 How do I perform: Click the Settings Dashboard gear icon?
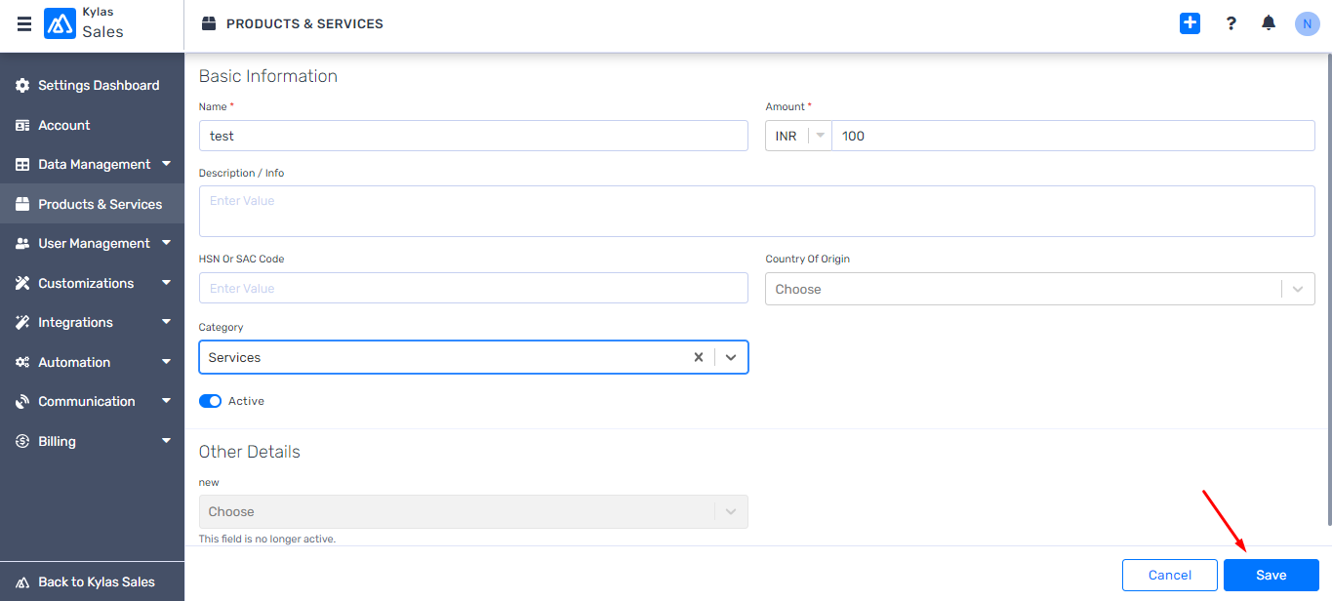click(22, 86)
